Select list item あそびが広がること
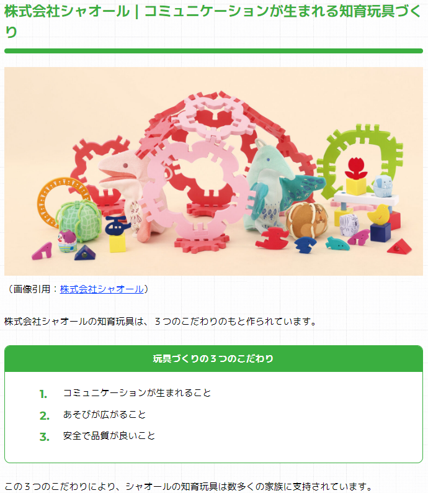428x493 pixels. pyautogui.click(x=105, y=415)
